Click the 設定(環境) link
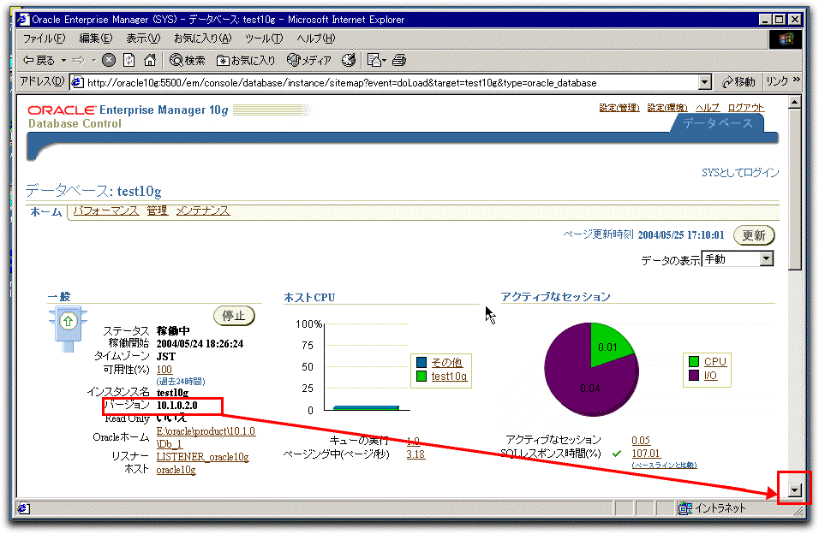Viewport: 819px width, 534px height. pyautogui.click(x=667, y=108)
